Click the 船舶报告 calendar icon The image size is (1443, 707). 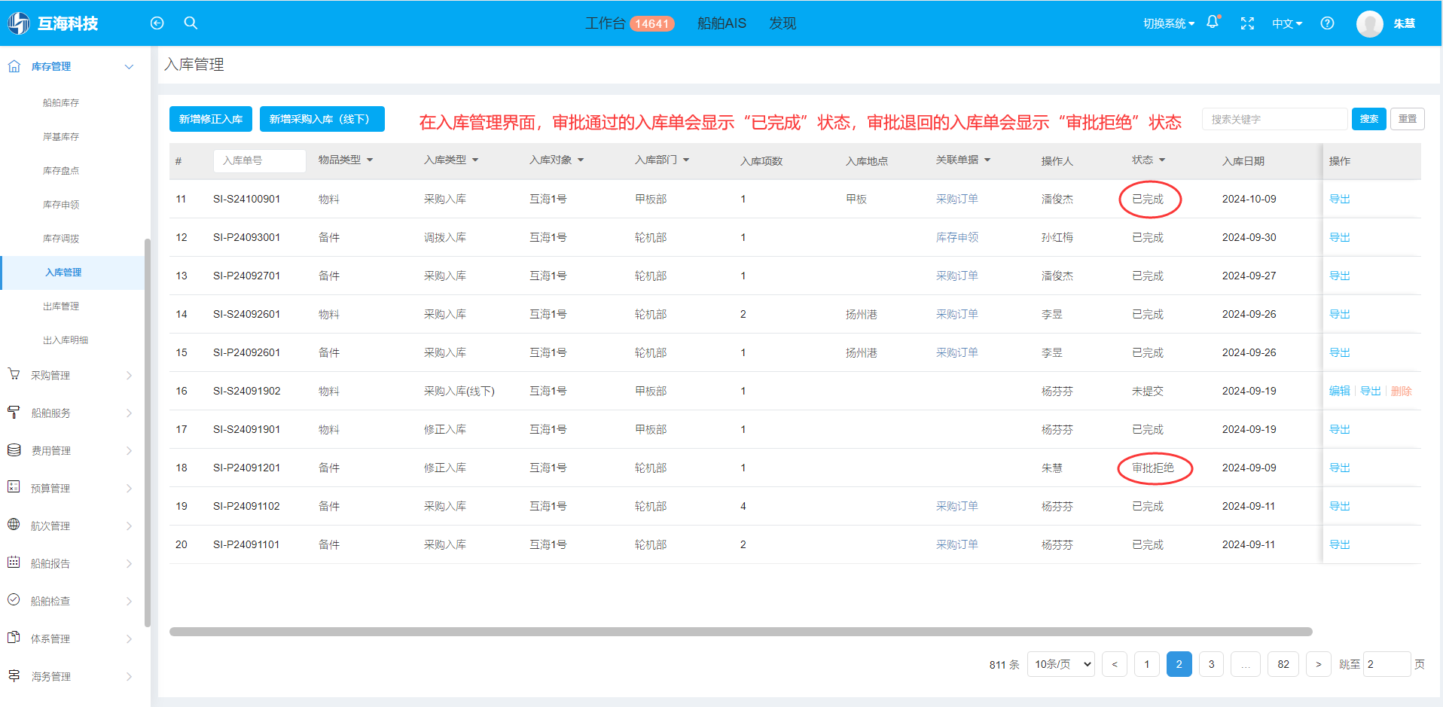(14, 562)
